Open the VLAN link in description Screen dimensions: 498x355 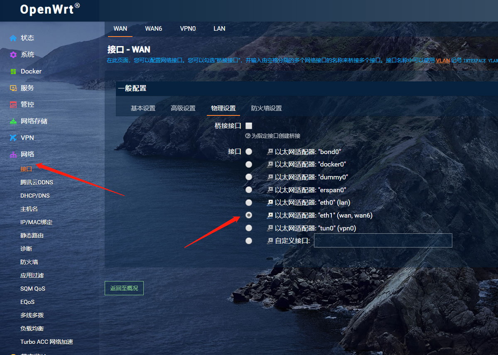443,61
